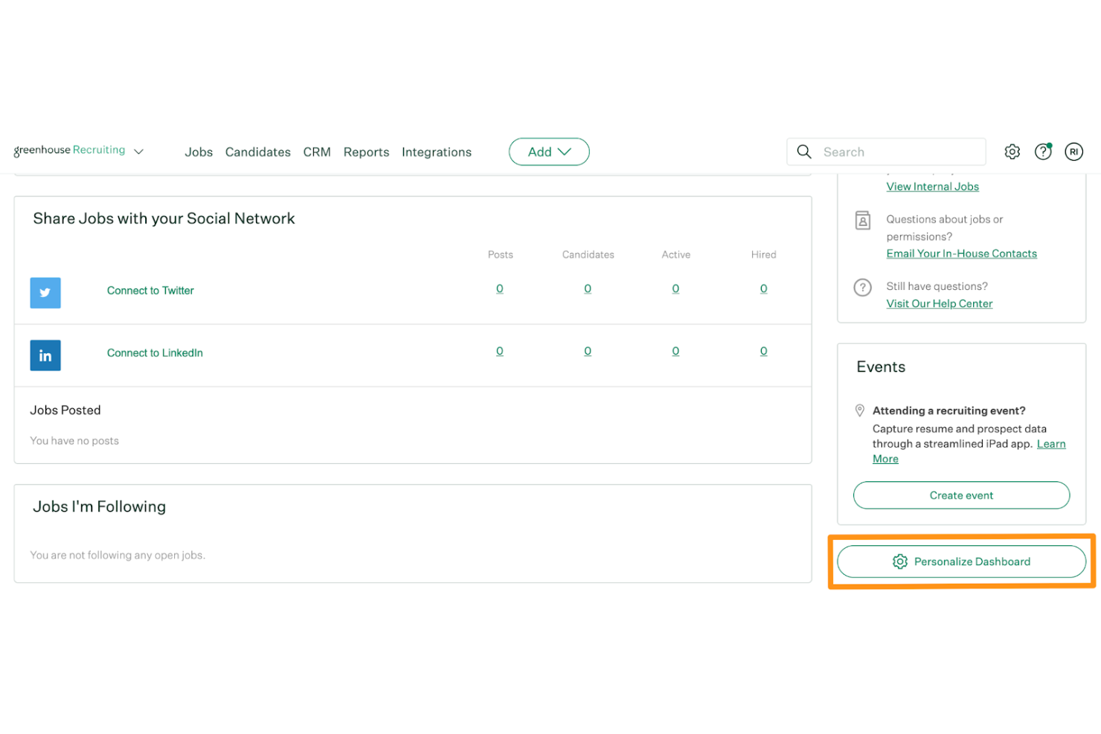
Task: Click Learn More link in Events
Action: 1051,444
